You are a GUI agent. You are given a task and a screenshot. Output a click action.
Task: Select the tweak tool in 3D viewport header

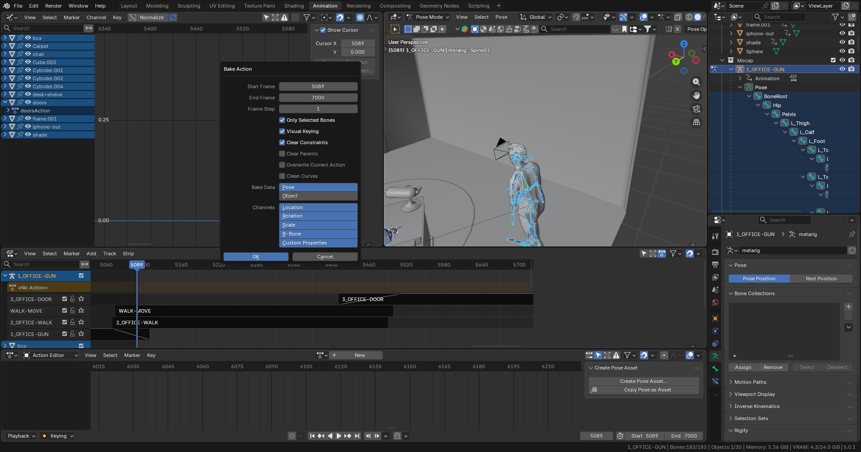[395, 29]
